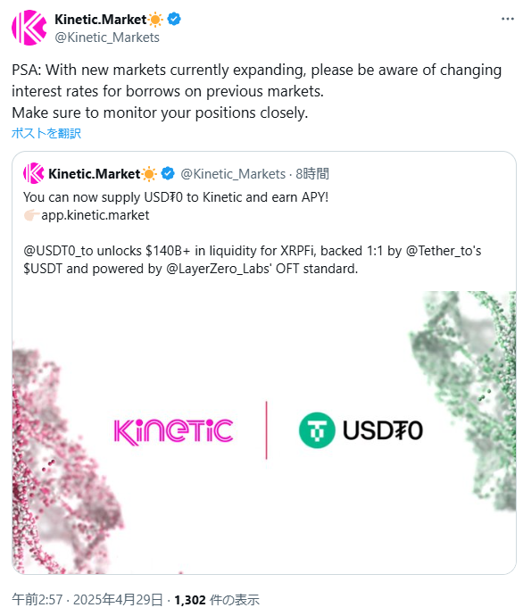Open the 8時間 timestamp of the quoted post

coord(312,174)
